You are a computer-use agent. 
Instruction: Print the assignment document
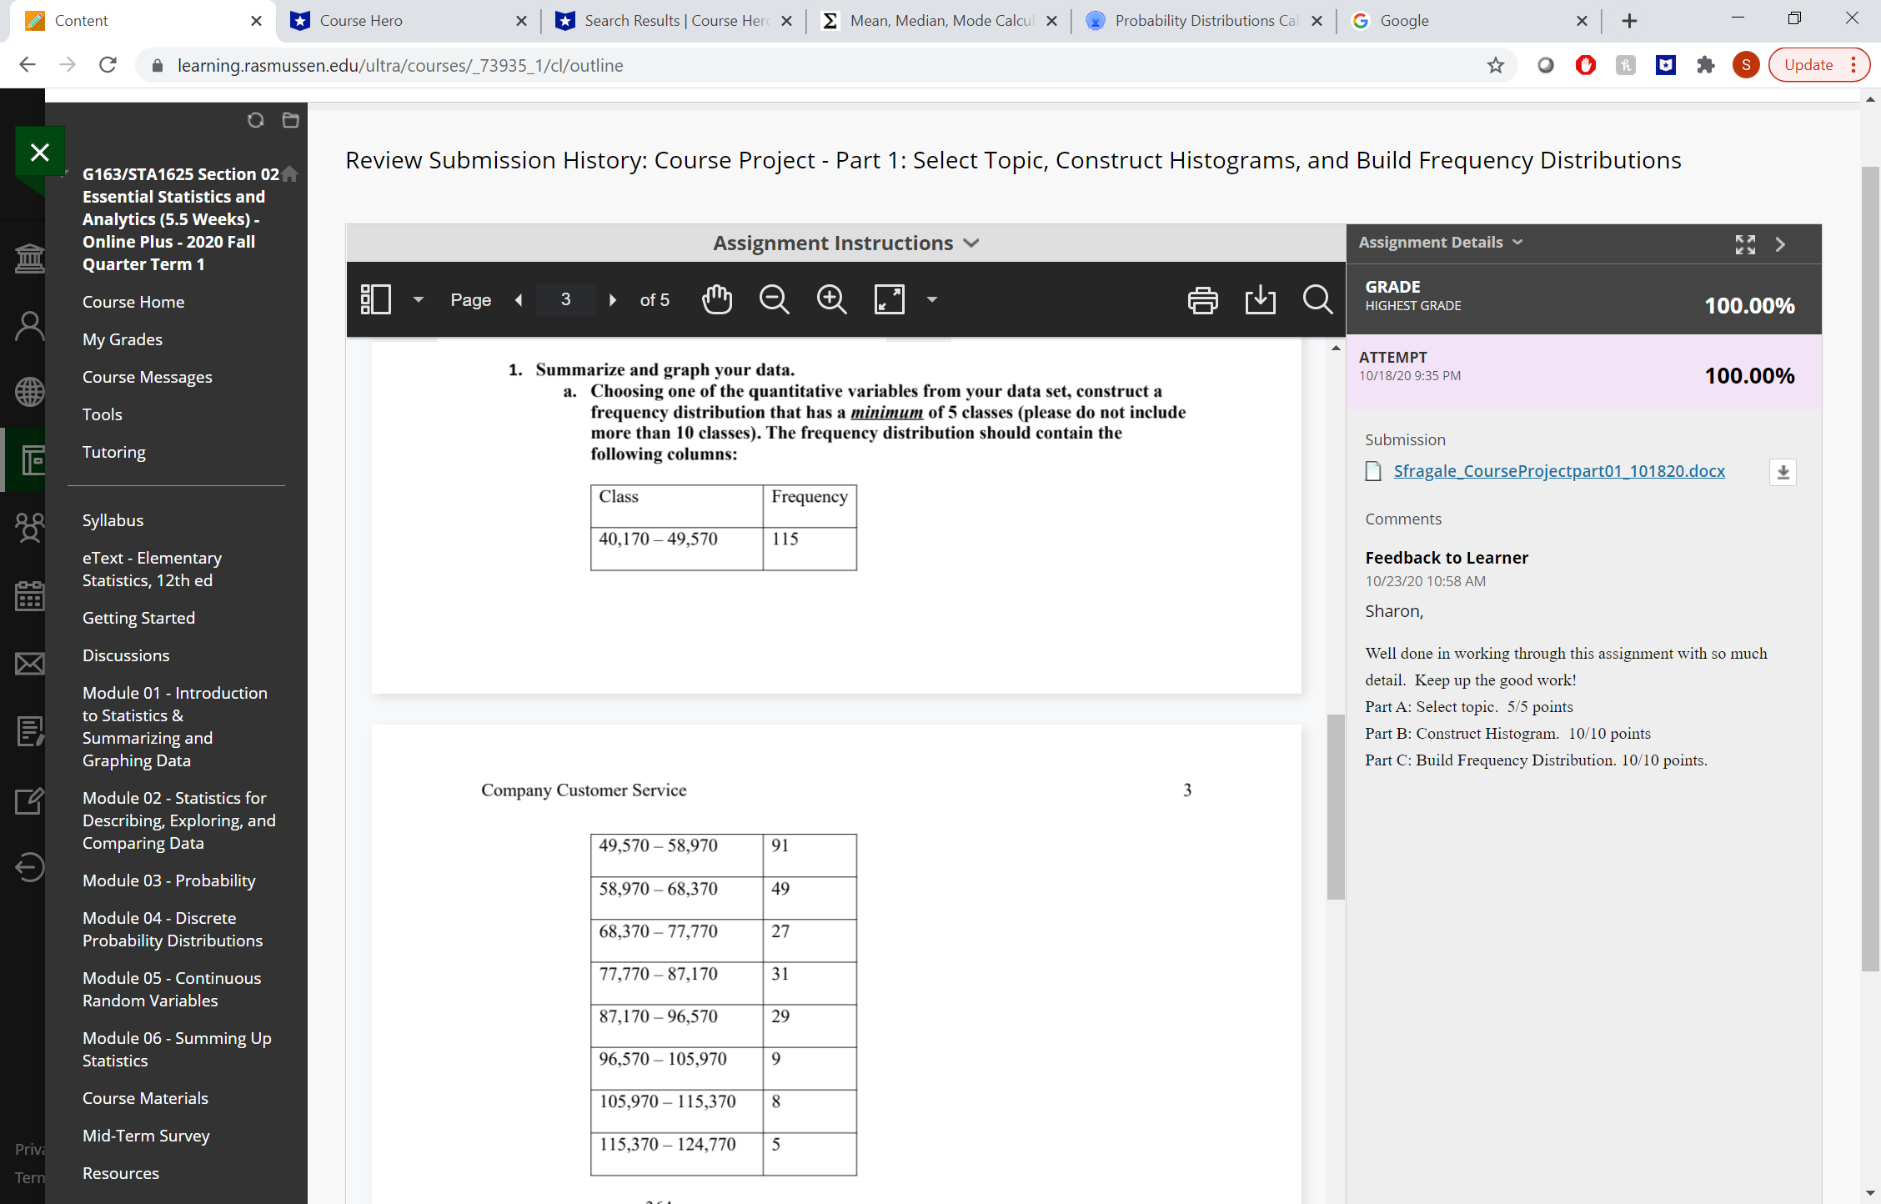[1202, 299]
